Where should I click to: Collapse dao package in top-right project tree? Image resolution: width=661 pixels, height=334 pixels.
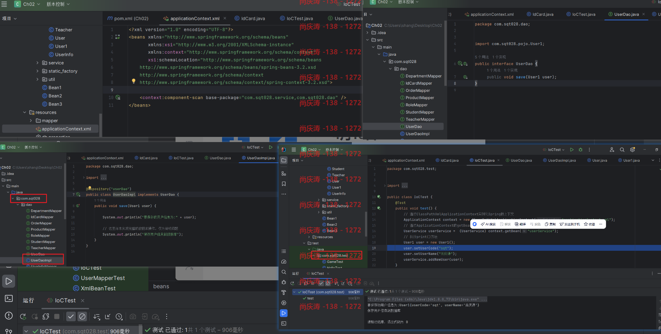pos(390,69)
